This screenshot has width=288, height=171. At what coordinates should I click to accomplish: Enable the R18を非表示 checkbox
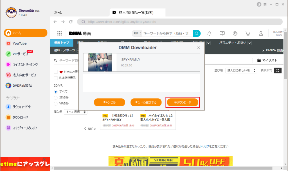click(x=56, y=78)
